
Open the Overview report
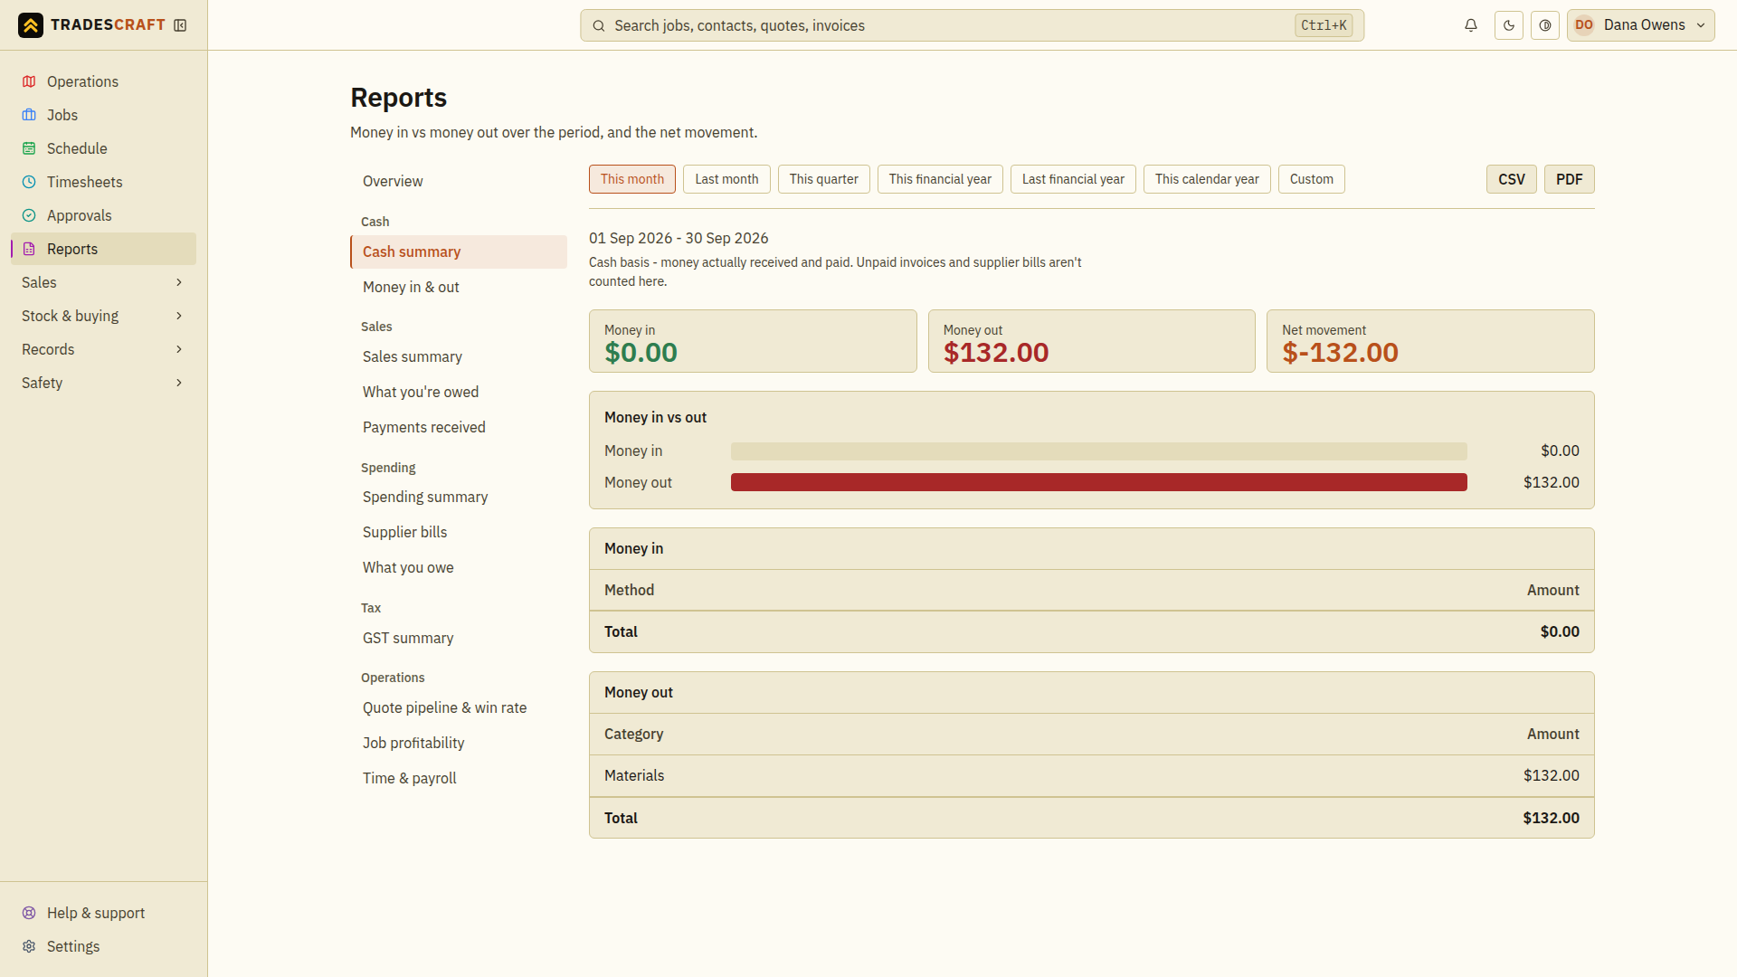[x=459, y=181]
